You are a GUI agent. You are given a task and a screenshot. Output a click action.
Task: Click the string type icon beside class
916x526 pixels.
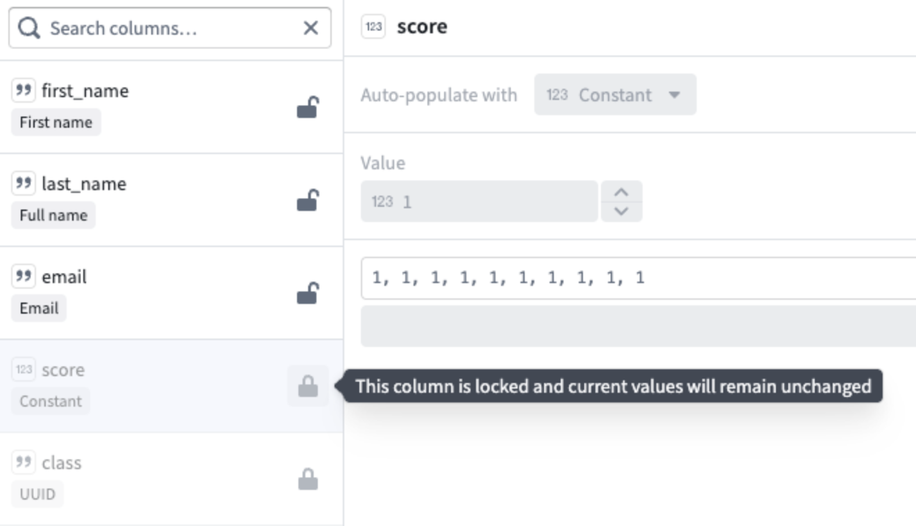[25, 462]
